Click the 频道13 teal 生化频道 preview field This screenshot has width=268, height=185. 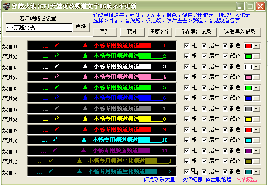101,171
